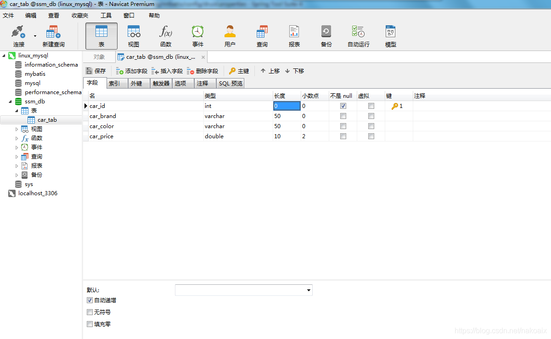Switch to the SQL 预览 tab

tap(231, 84)
